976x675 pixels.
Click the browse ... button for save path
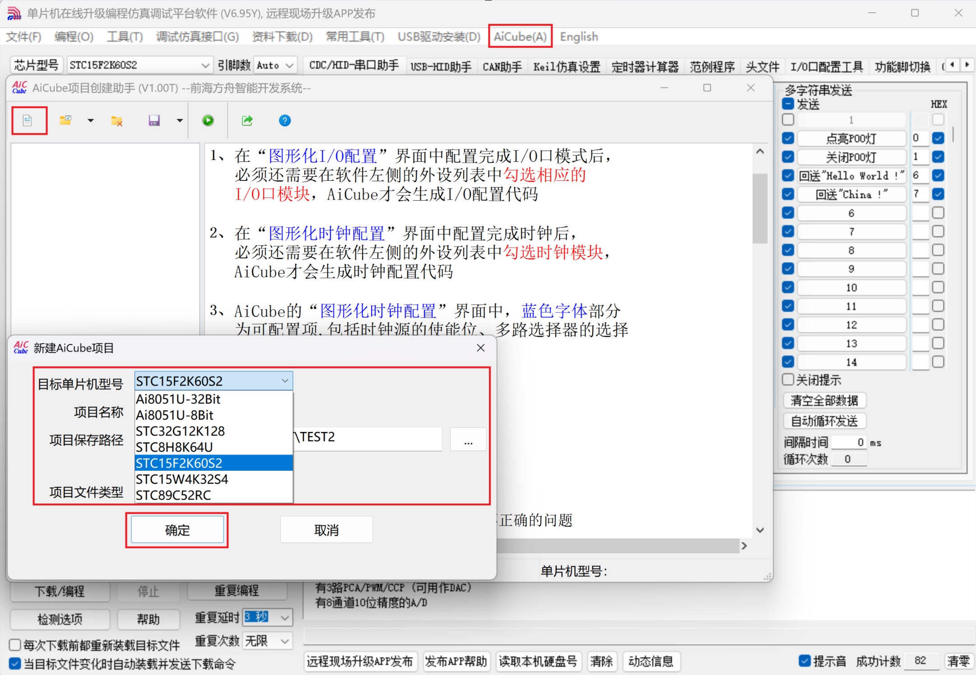468,439
